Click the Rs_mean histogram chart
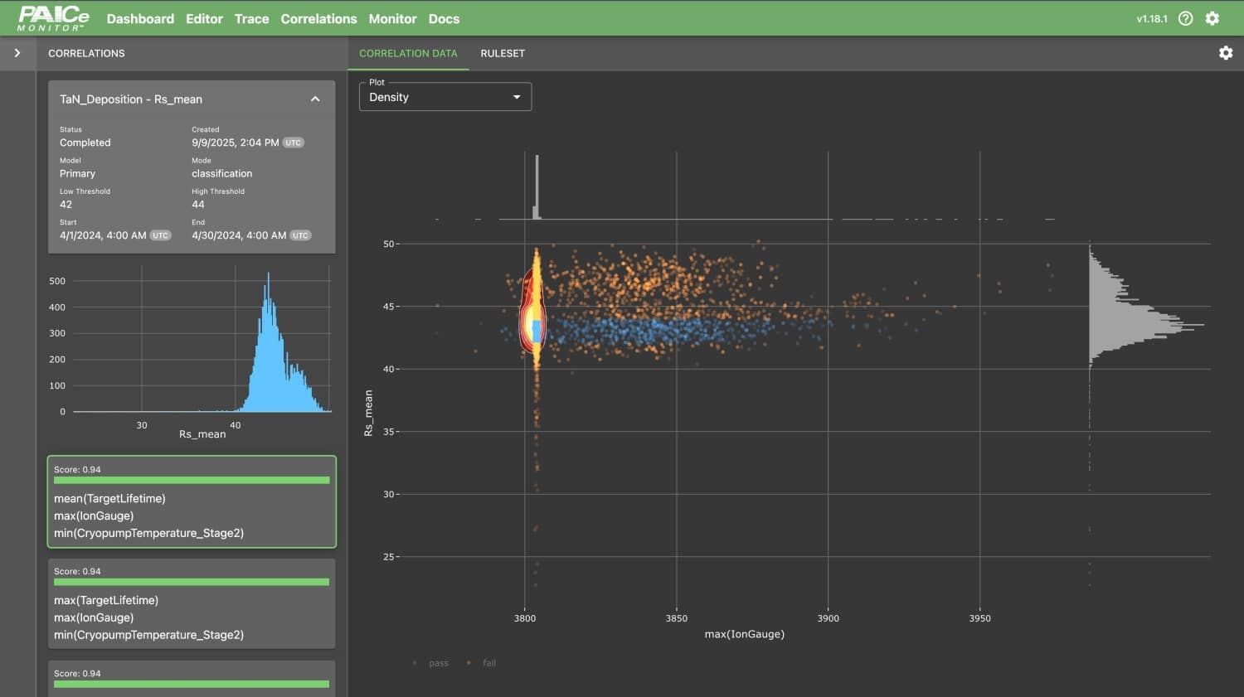This screenshot has width=1244, height=697. [192, 348]
